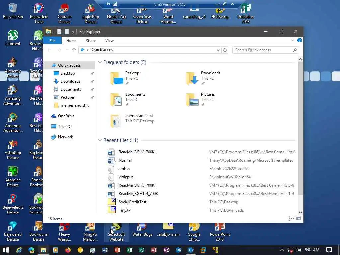Select ReadMe_BGH5_700K recent file

point(136,185)
